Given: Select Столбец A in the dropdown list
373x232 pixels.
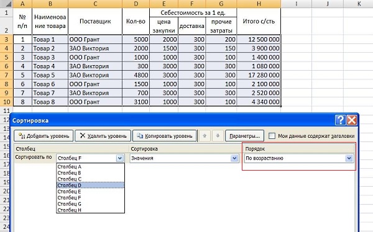Looking at the screenshot, I should (x=90, y=167).
